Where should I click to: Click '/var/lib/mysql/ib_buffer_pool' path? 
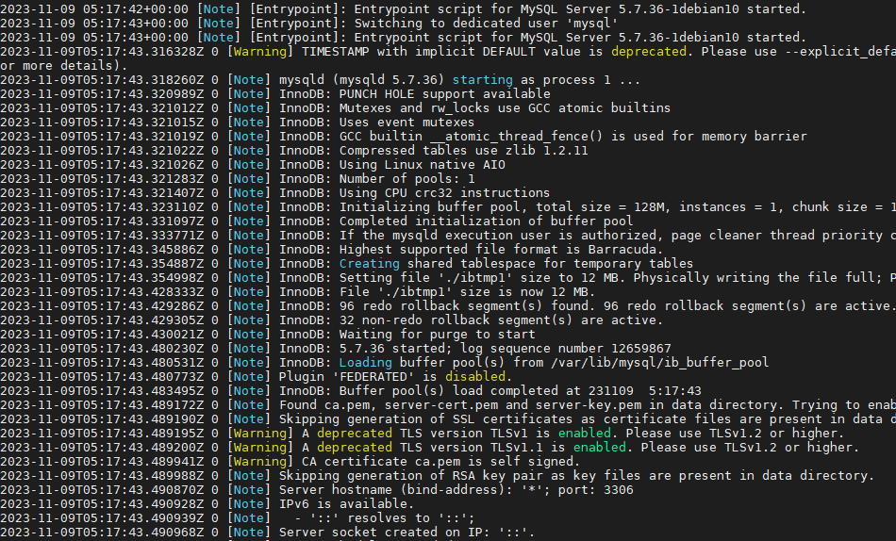(x=659, y=363)
